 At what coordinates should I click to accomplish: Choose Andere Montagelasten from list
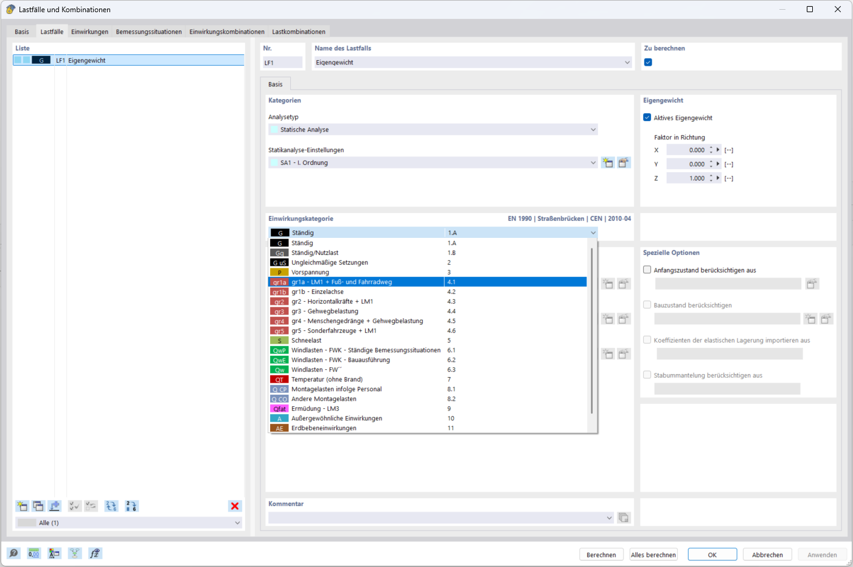click(428, 399)
